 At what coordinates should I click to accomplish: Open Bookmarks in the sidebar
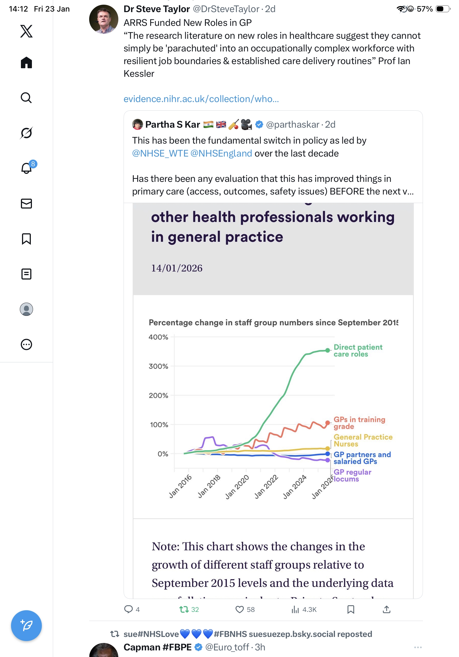[x=26, y=239]
